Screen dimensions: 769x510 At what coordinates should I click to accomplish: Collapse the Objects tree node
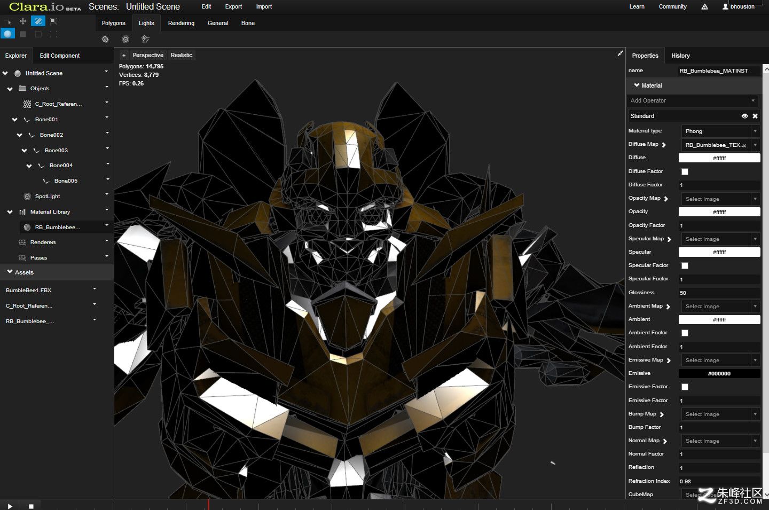(x=10, y=89)
